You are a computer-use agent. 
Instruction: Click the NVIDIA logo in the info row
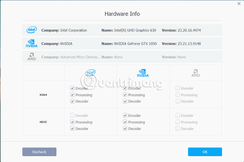32,43
